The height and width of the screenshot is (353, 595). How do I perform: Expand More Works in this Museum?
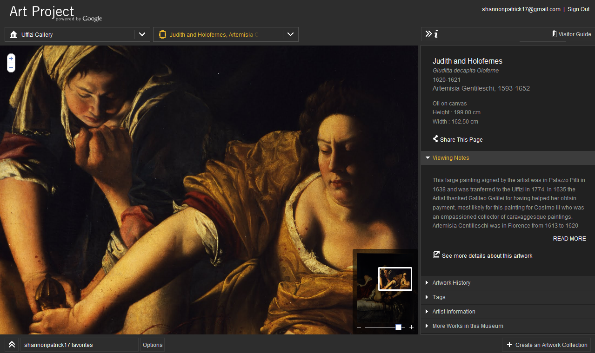[508, 326]
